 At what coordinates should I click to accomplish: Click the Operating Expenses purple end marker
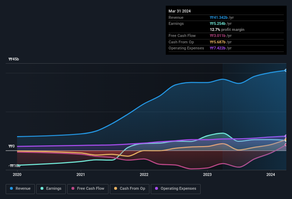click(286, 136)
